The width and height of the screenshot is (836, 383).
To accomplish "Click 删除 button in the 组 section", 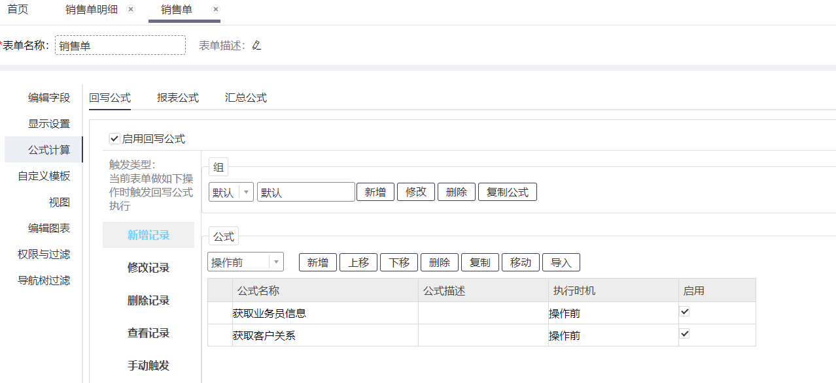I will 457,192.
